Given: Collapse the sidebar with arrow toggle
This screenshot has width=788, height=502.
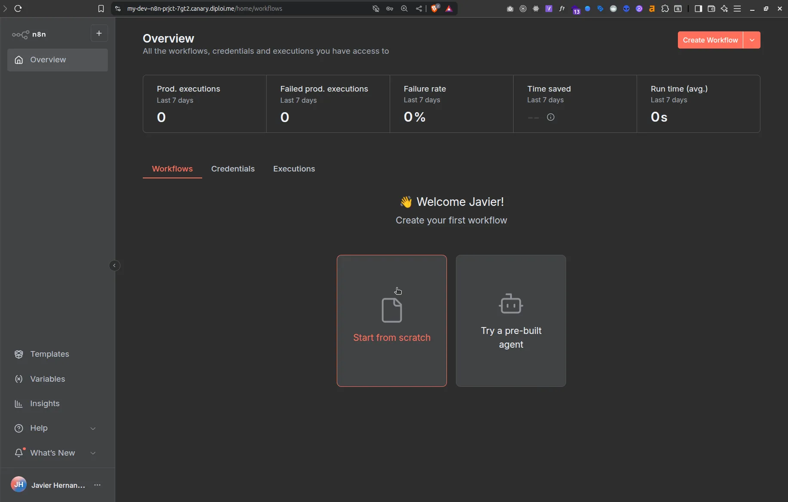Looking at the screenshot, I should click(x=114, y=266).
